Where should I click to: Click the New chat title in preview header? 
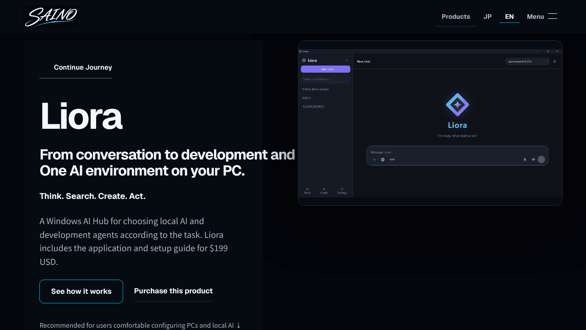pos(364,61)
